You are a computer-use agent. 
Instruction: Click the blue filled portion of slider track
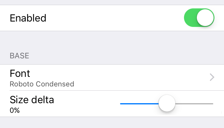(x=139, y=103)
